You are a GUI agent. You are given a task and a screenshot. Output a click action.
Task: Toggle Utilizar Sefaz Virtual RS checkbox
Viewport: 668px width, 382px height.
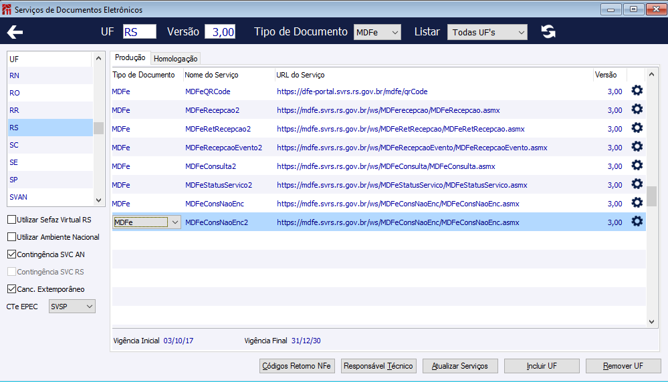tap(12, 220)
